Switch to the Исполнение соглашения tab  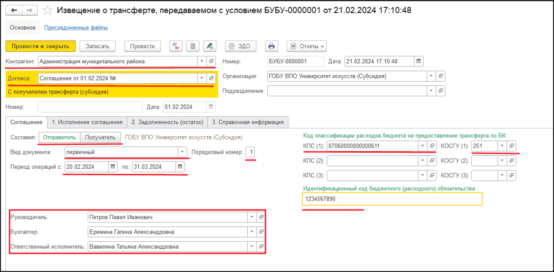[87, 122]
